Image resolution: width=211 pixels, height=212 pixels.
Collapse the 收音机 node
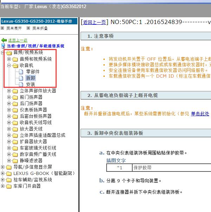click(x=9, y=66)
